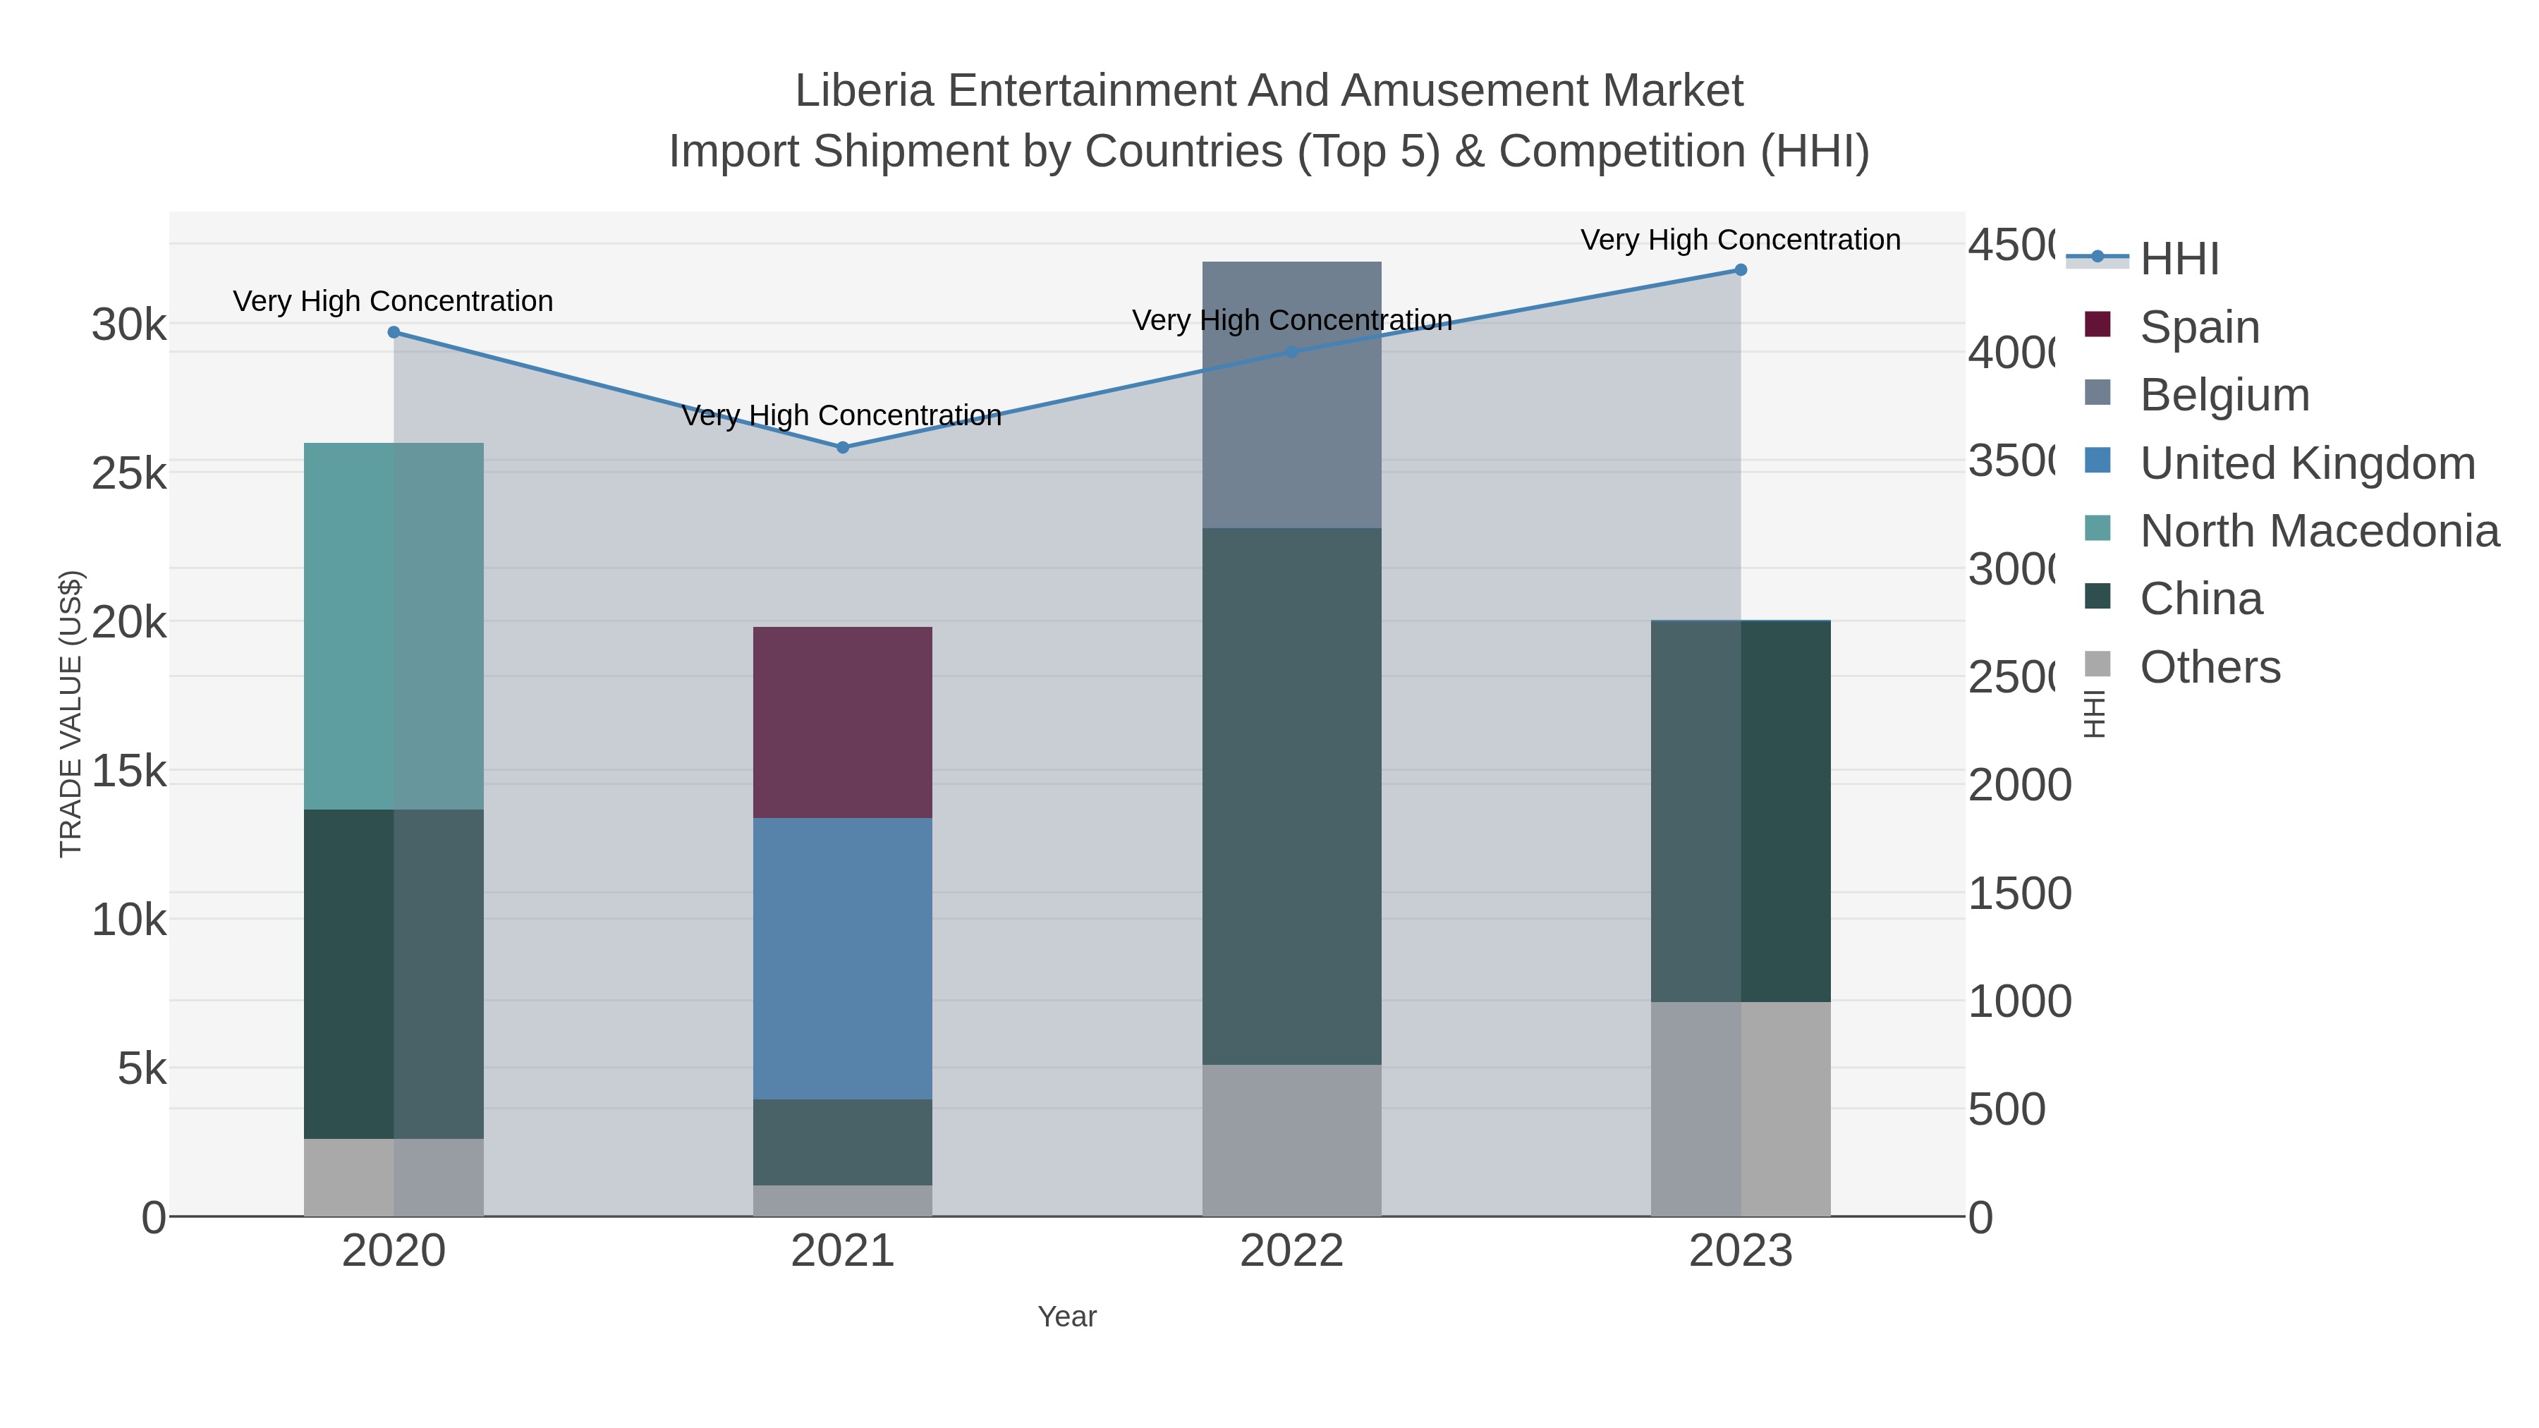2539x1428 pixels.
Task: Click the Belgium slate legend swatch
Action: pyautogui.click(x=2098, y=392)
